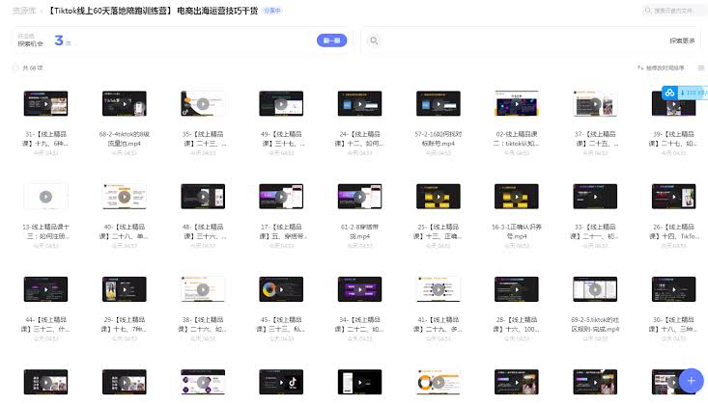The image size is (708, 404).
Task: Click the blue plus floating add button
Action: pyautogui.click(x=691, y=381)
